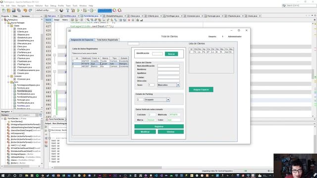Run the project with green play icon

pos(78,10)
